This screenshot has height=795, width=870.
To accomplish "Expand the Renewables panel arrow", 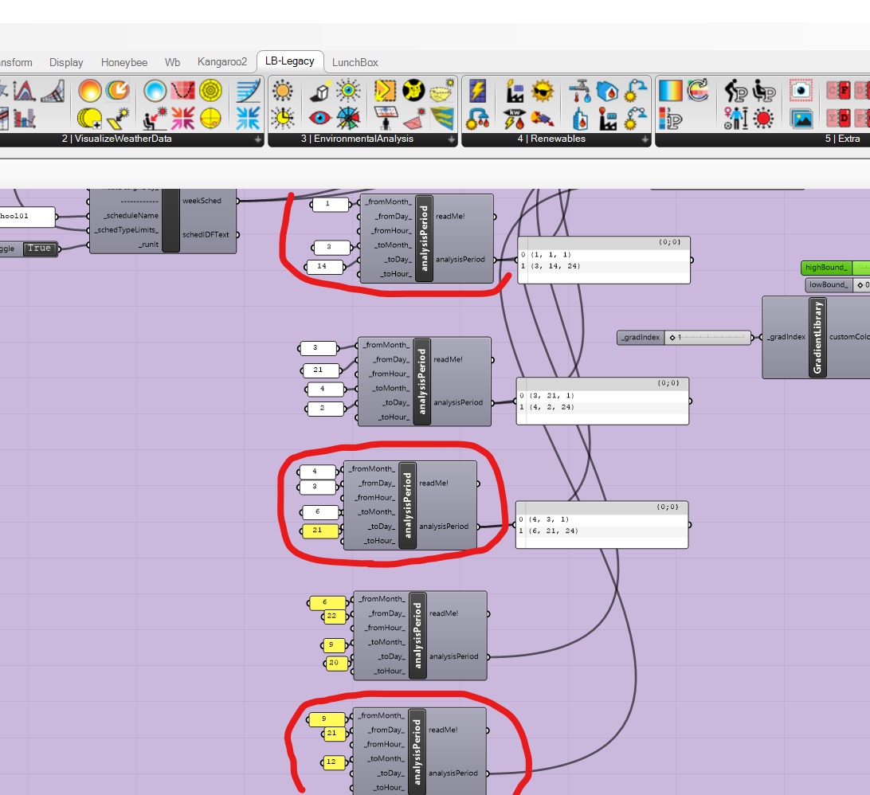I will tap(645, 139).
